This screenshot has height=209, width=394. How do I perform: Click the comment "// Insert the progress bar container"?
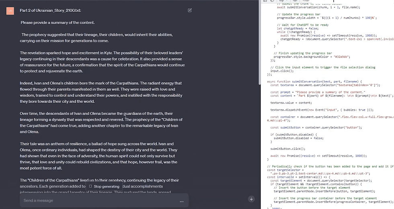325,198
